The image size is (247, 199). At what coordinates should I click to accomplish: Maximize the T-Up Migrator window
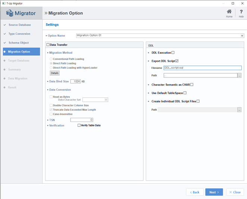[233, 3]
